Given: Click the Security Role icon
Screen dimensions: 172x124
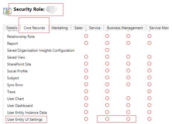Looking at the screenshot, I should pos(7,11).
